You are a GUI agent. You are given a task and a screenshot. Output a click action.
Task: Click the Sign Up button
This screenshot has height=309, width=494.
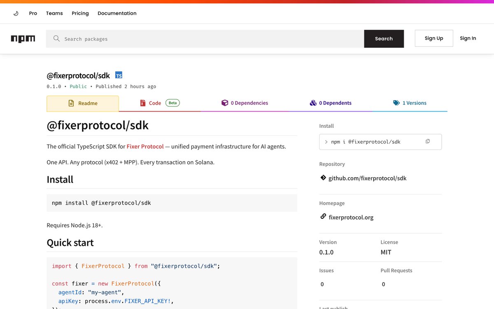[434, 38]
